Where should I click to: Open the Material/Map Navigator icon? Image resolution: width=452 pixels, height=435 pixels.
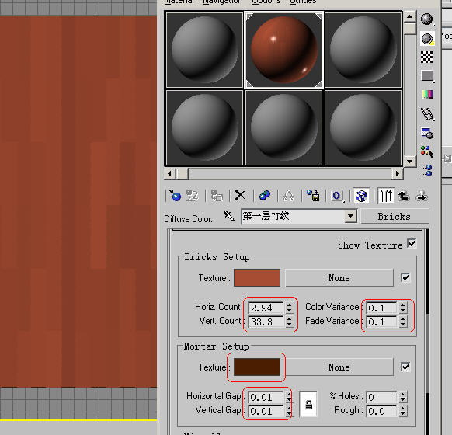(x=427, y=171)
